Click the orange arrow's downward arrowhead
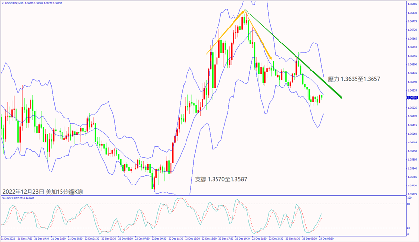The image size is (419, 242). pos(270,59)
